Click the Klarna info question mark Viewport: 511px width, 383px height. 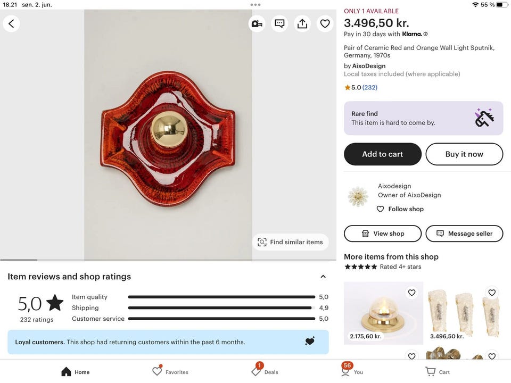pos(425,34)
